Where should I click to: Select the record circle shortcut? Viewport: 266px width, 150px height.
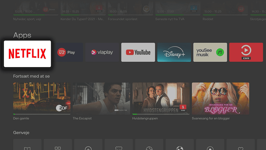click(x=210, y=145)
